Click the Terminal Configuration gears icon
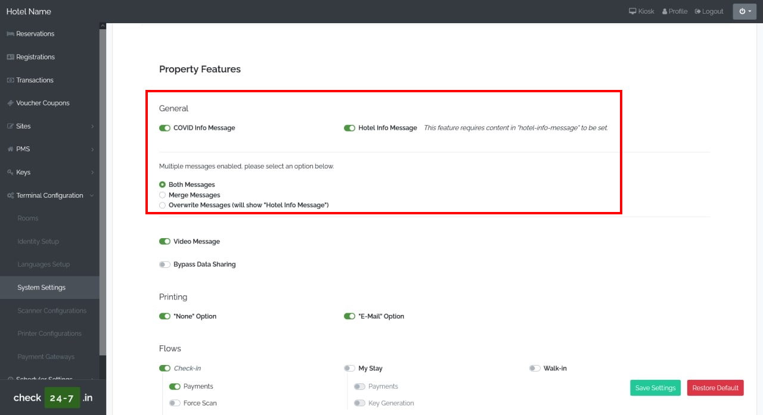Screen dimensions: 763x415 point(10,195)
